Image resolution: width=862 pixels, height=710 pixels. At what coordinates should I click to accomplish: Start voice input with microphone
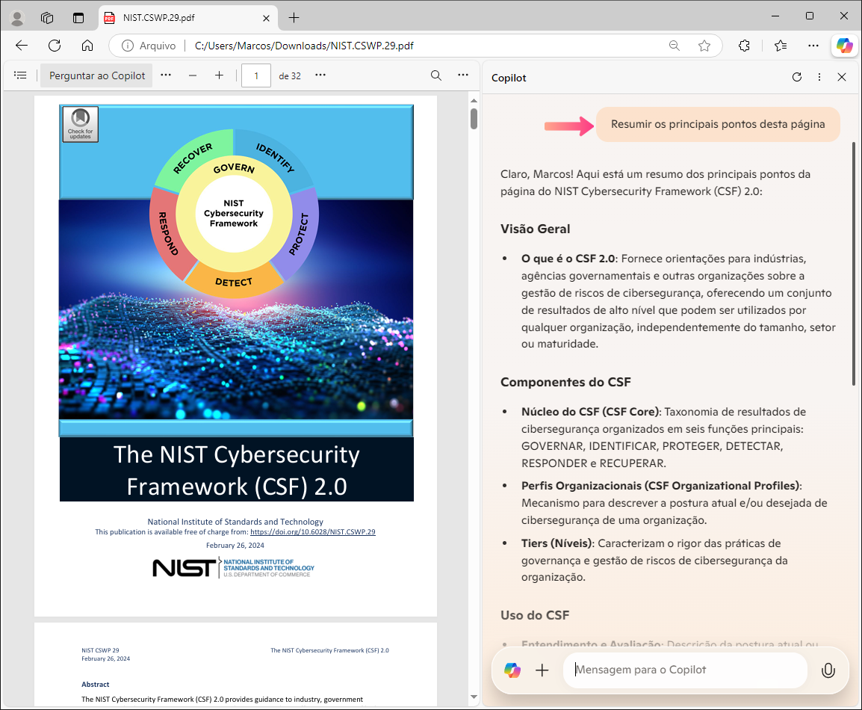[828, 670]
